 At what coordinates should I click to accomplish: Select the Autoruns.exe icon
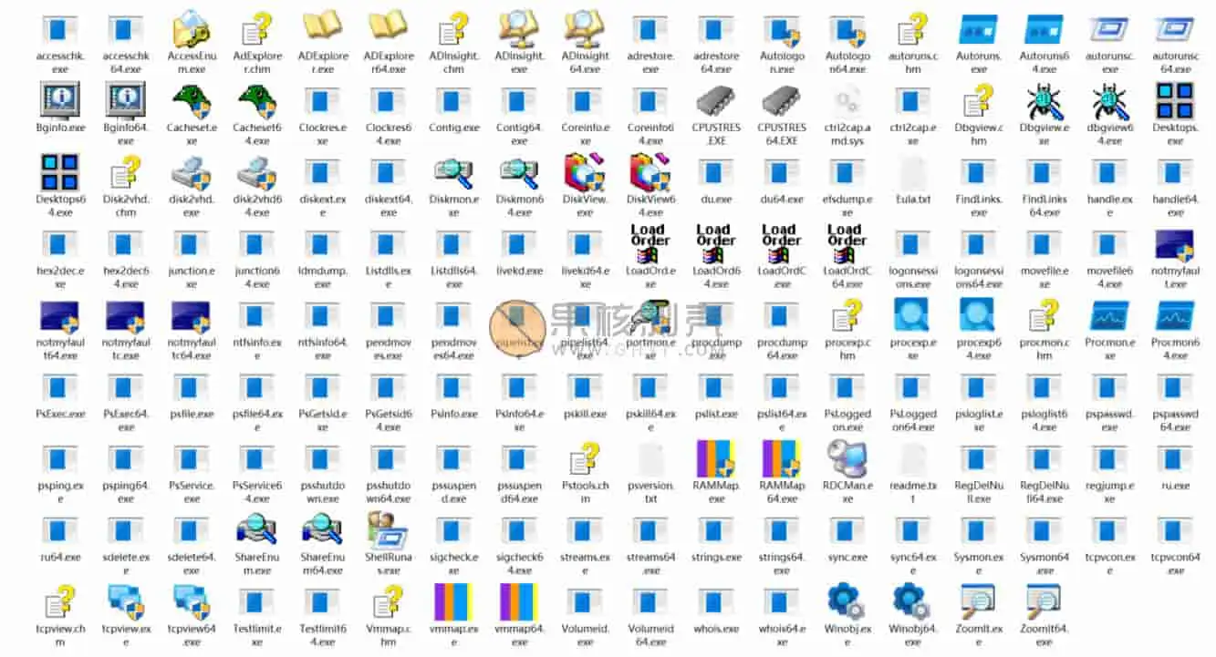click(x=978, y=29)
